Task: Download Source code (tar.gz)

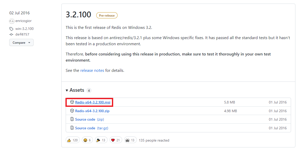Action: point(92,128)
